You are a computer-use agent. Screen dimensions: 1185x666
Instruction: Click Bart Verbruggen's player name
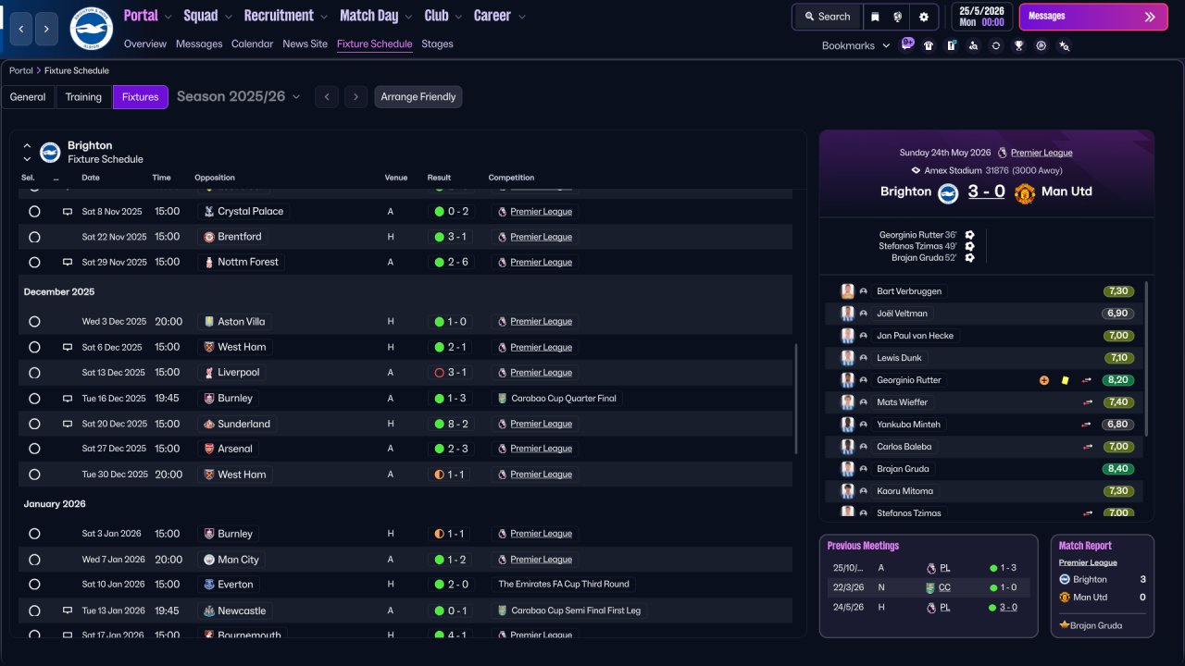click(x=909, y=291)
